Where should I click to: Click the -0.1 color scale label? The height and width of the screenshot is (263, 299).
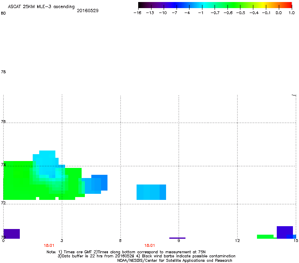(266, 13)
